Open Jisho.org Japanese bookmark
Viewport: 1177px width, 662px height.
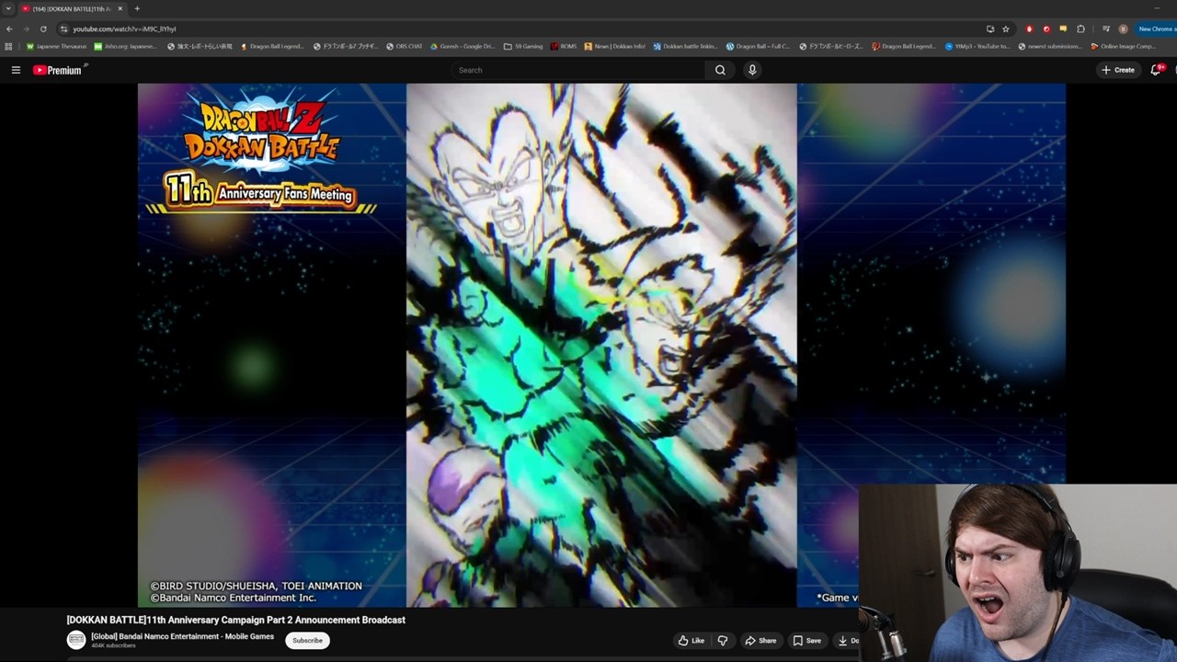(126, 46)
